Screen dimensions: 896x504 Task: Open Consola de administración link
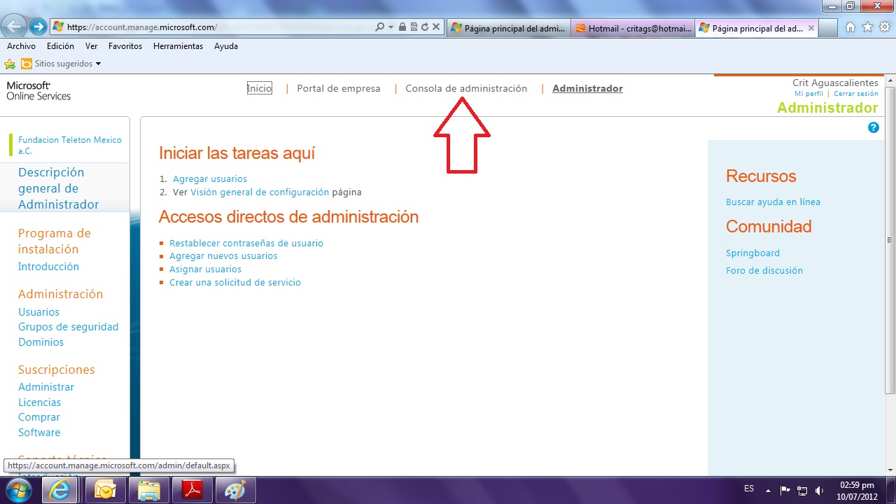coord(466,88)
